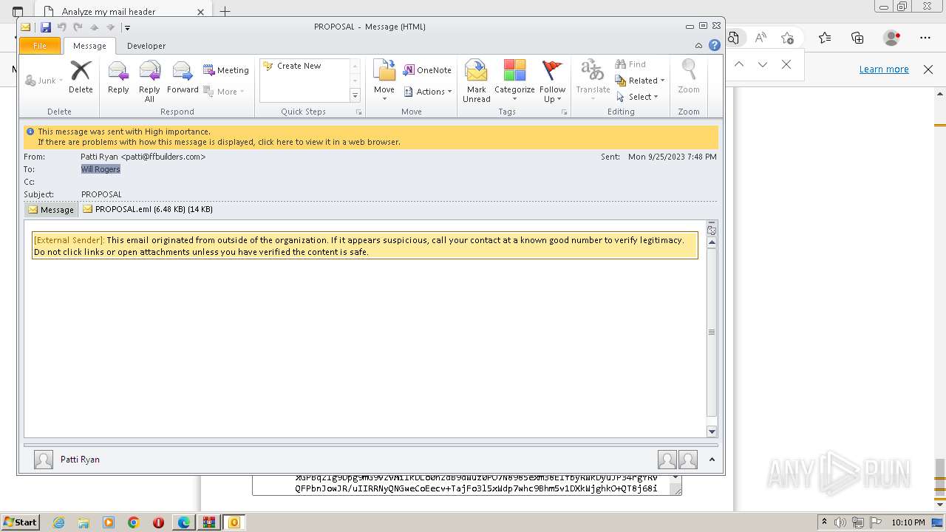The image size is (946, 532).
Task: Click the Outlook taskbar button
Action: click(x=234, y=522)
